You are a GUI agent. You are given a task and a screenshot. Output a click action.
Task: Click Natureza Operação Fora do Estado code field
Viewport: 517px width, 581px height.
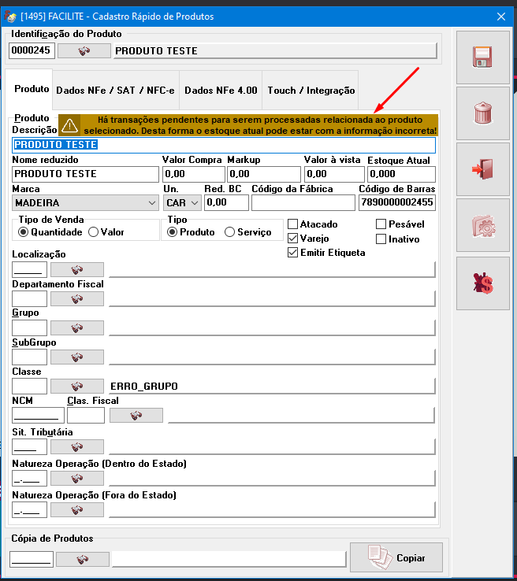click(x=30, y=510)
